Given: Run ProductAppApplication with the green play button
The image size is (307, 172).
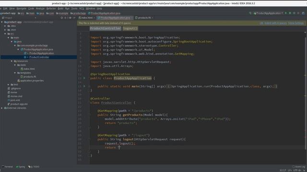Looking at the screenshot, I should (x=286, y=13).
